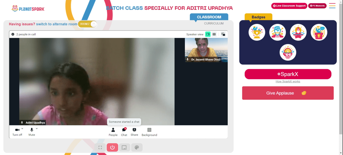Open the People panel
343x155 pixels.
(113, 132)
